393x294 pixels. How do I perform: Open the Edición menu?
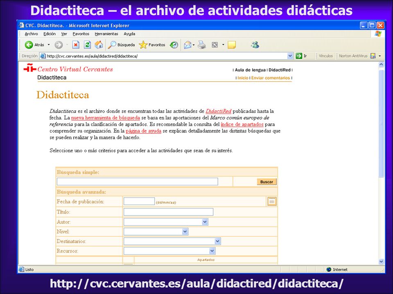[50, 34]
